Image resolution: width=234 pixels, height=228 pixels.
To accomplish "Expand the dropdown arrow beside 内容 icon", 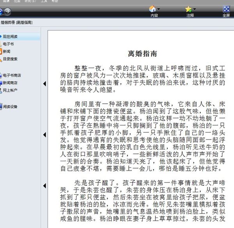I will pos(158,9).
